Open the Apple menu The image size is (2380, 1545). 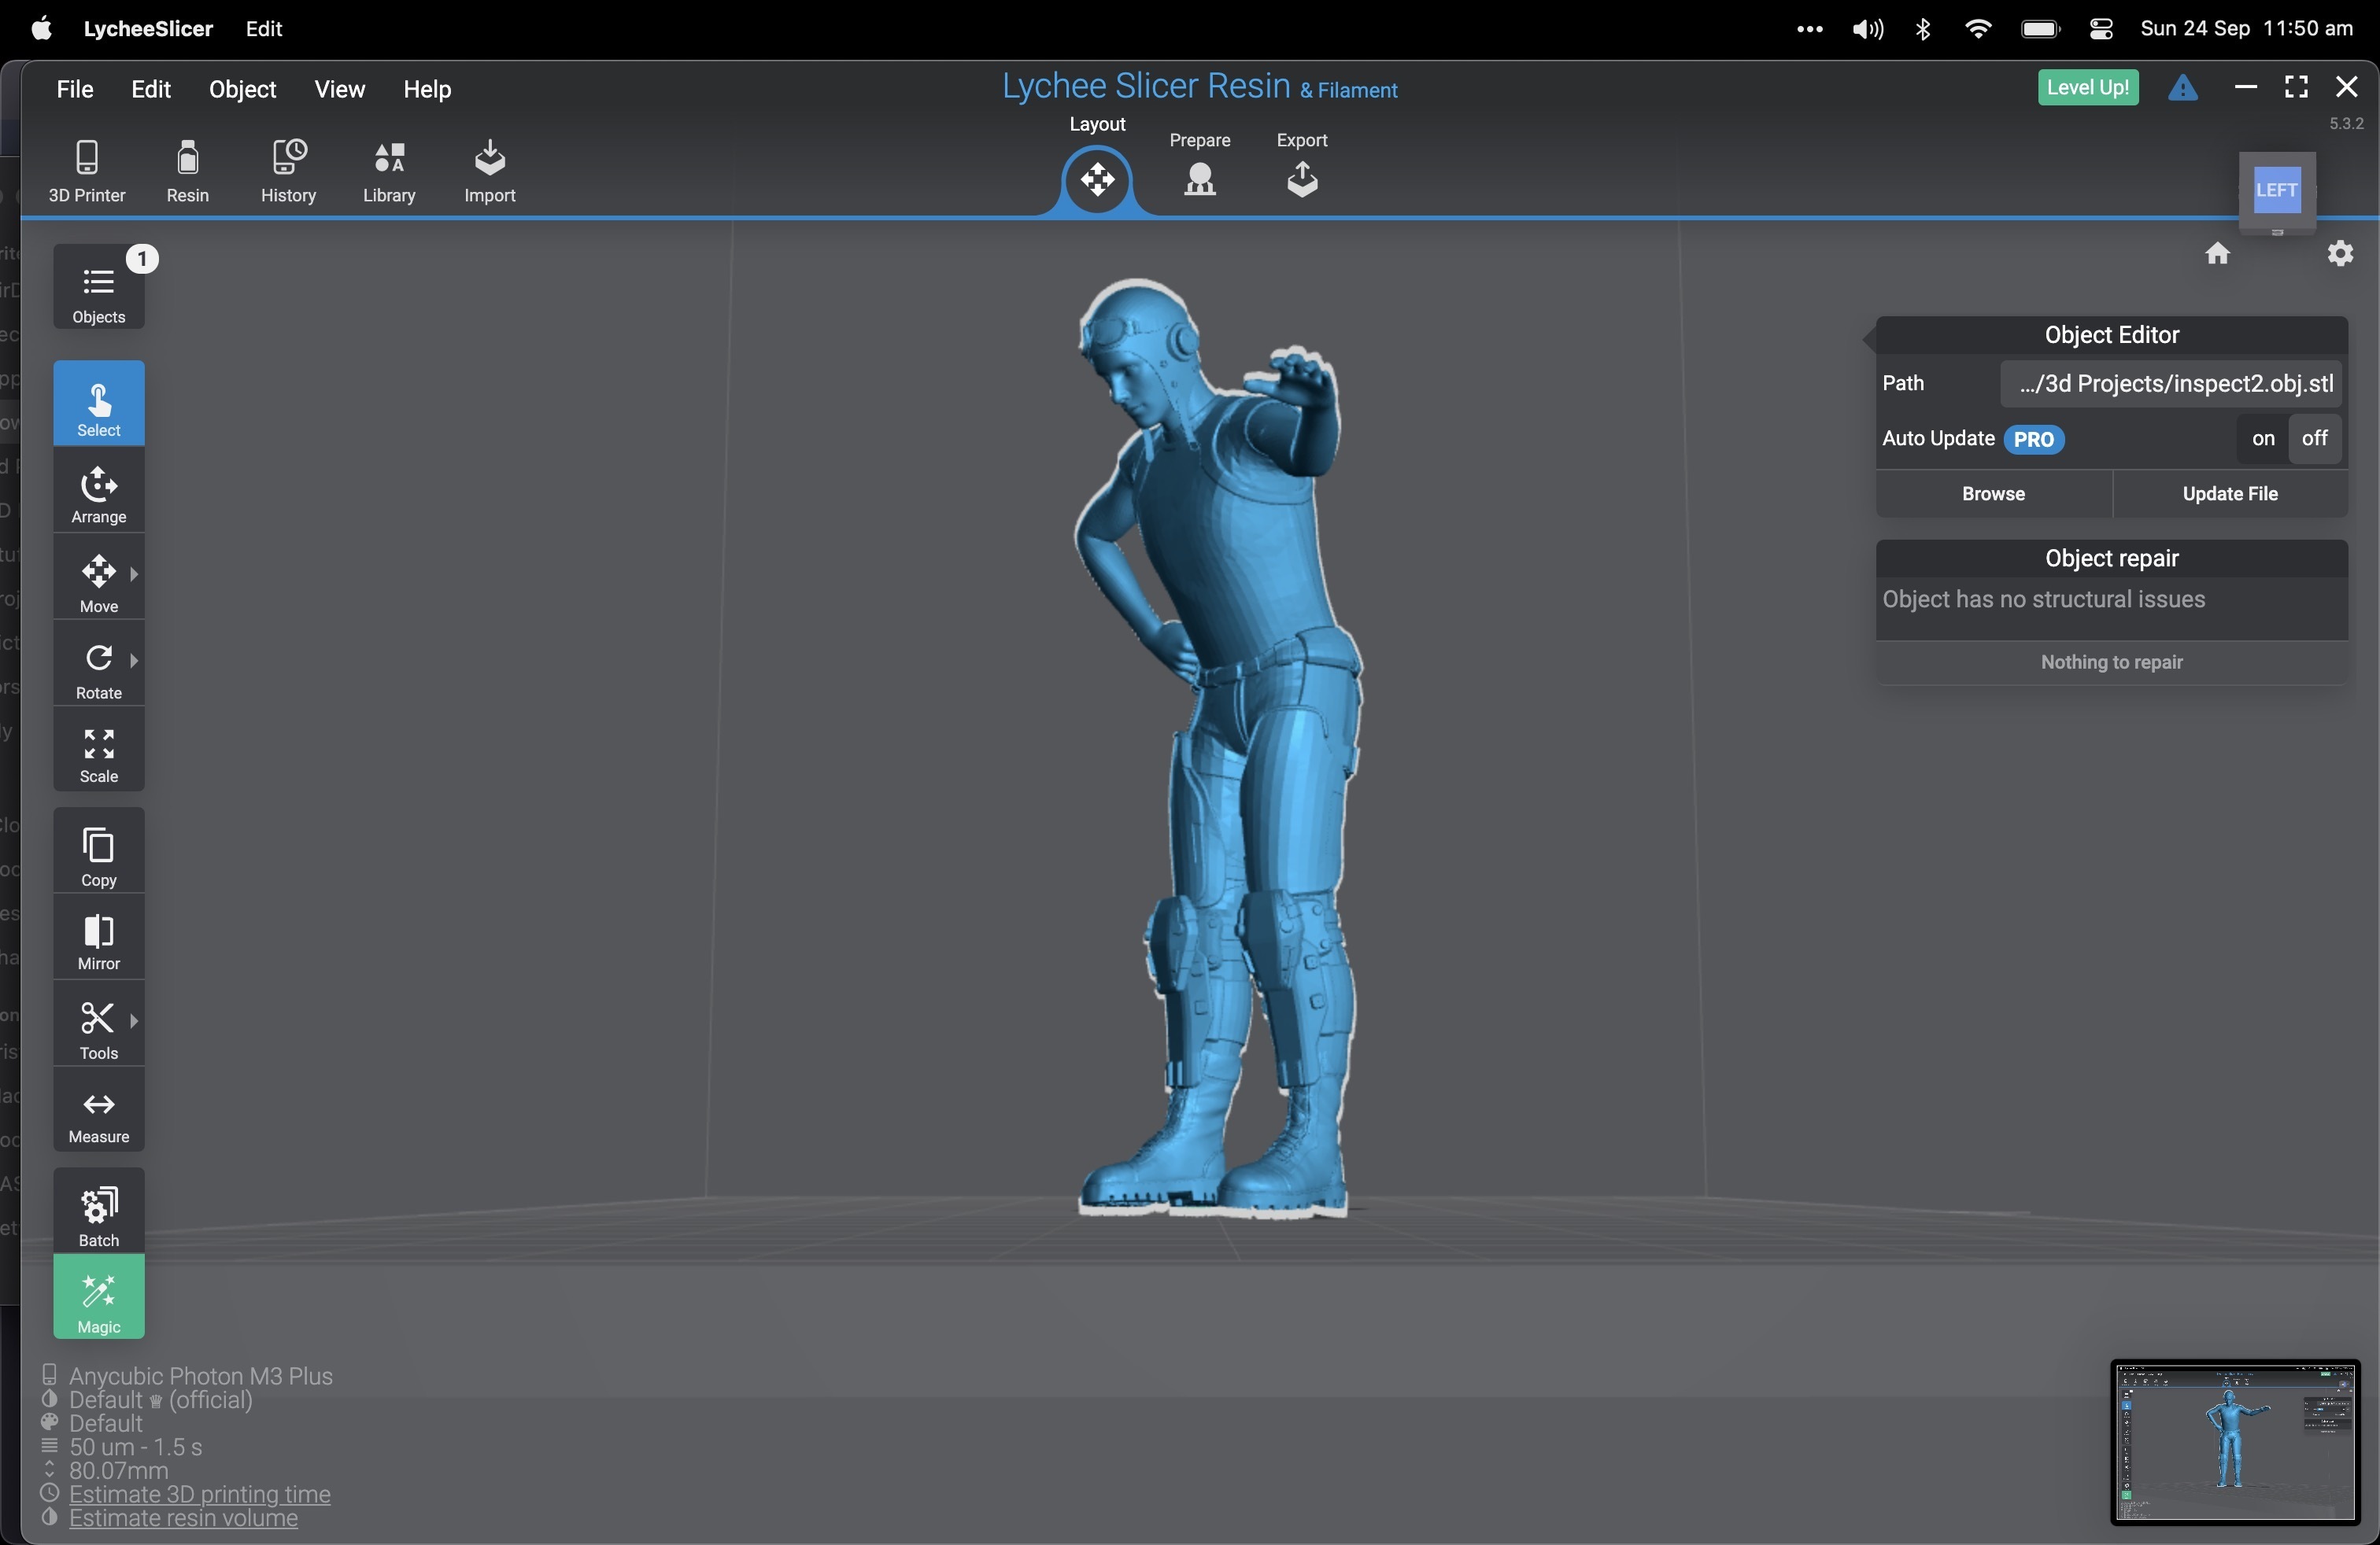tap(41, 28)
